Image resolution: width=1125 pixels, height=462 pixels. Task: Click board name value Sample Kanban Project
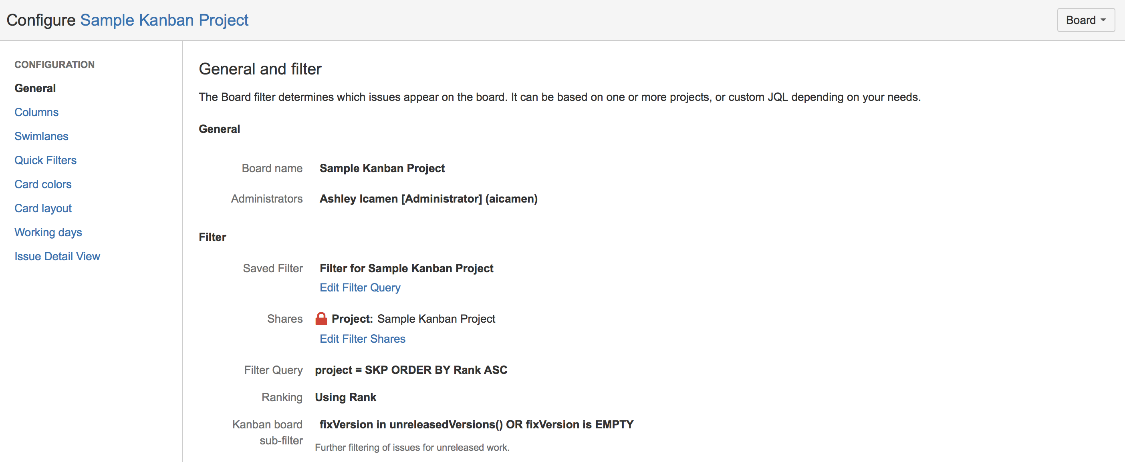point(382,169)
